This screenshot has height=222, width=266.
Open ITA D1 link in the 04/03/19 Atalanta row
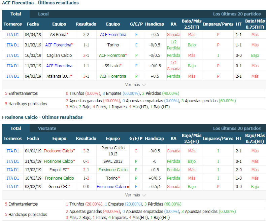tap(13, 76)
